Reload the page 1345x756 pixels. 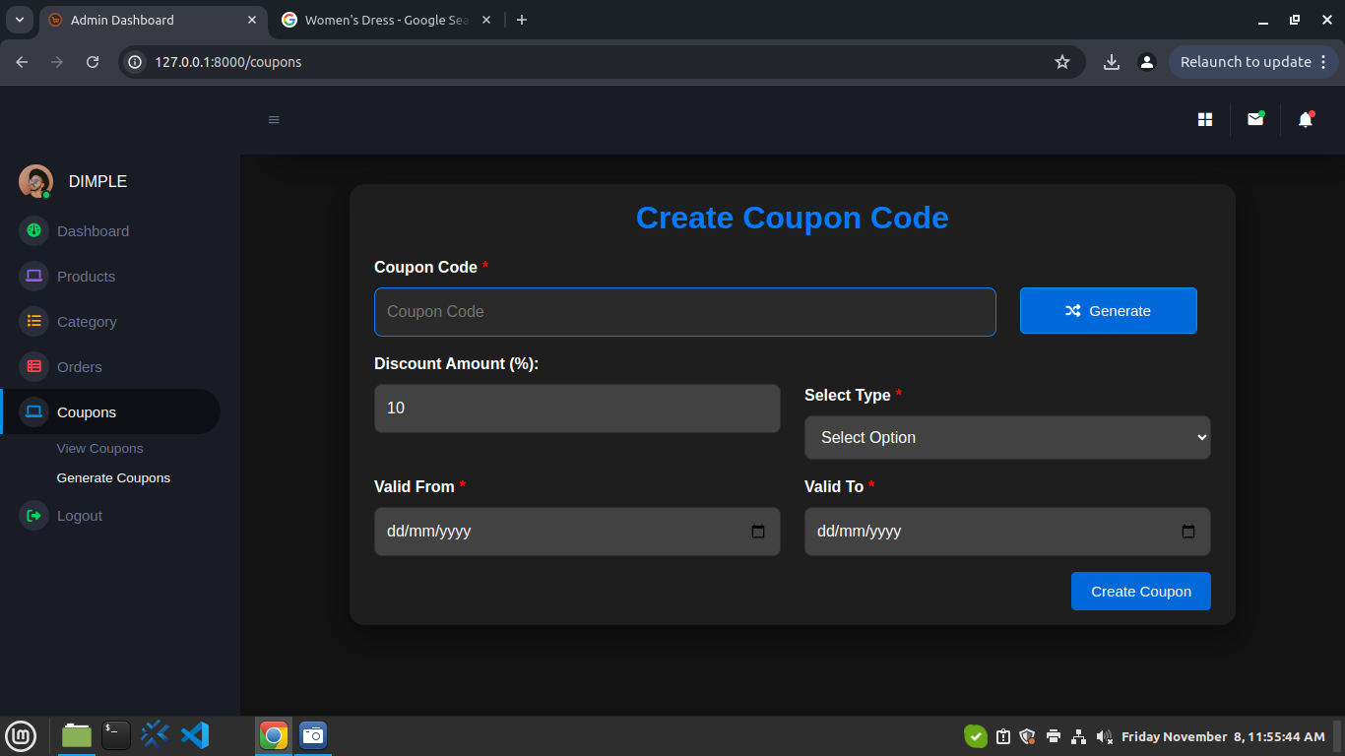[x=93, y=62]
